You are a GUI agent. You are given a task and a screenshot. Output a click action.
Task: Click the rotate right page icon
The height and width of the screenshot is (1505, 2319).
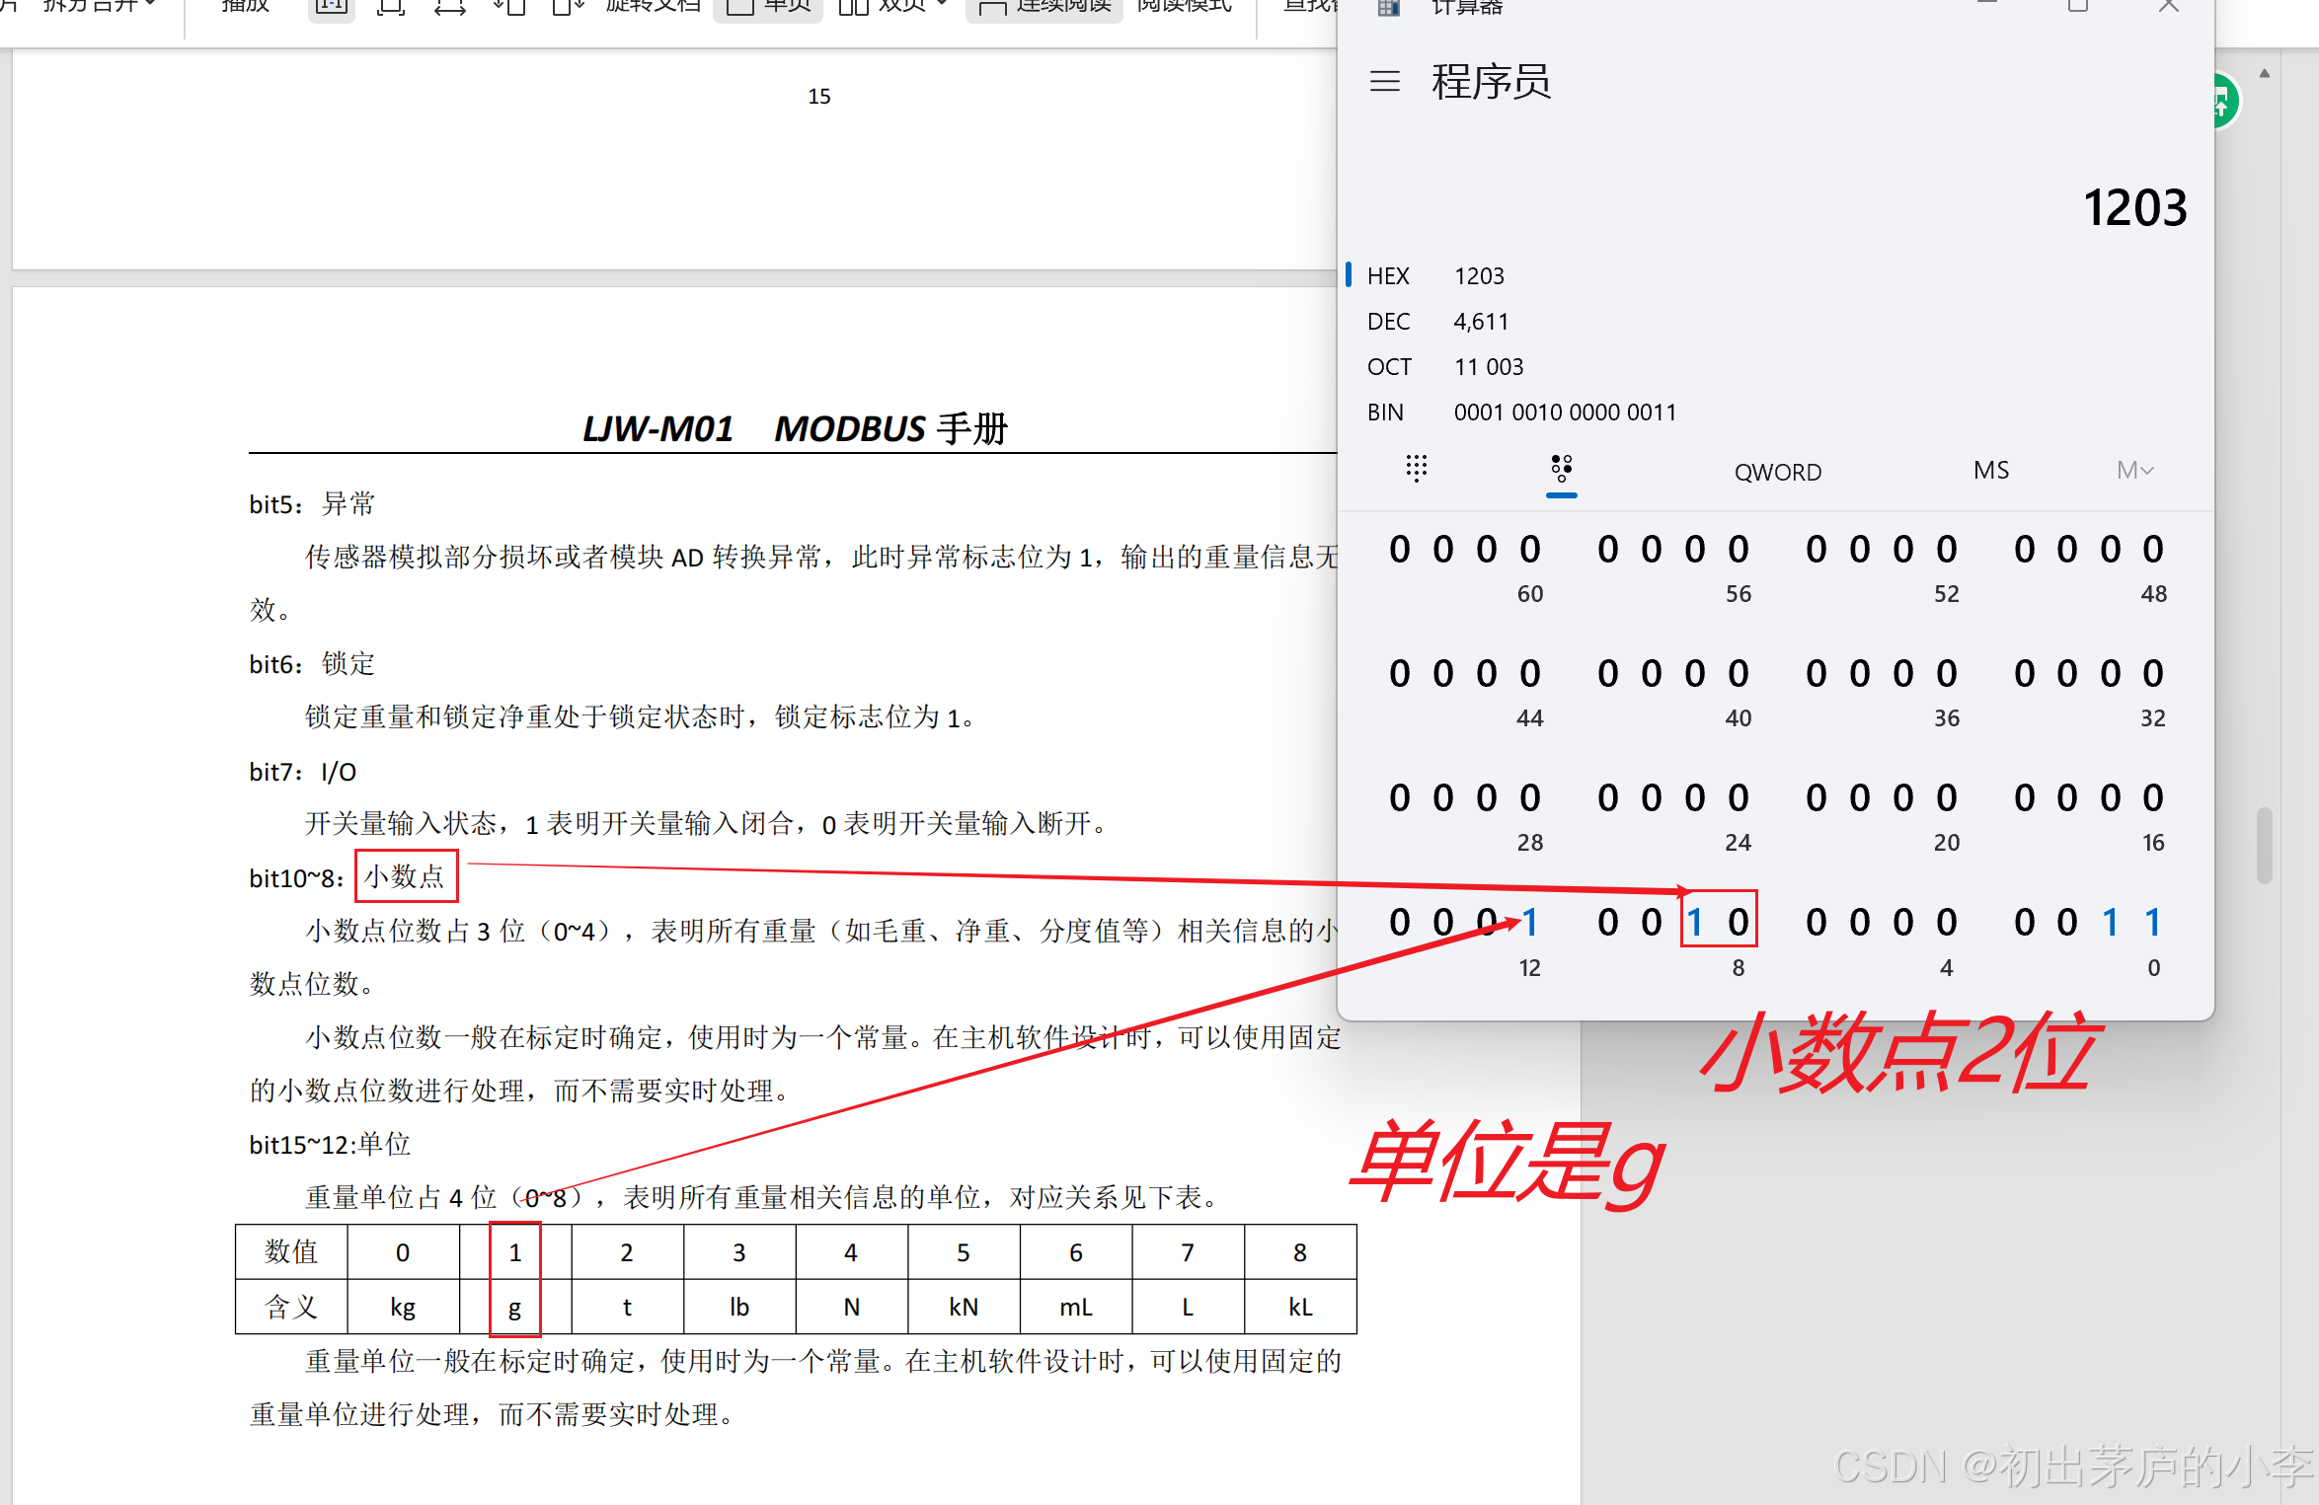click(x=568, y=8)
